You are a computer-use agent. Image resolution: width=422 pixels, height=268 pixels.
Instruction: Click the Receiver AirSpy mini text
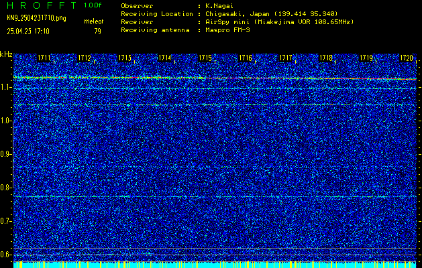(x=279, y=21)
